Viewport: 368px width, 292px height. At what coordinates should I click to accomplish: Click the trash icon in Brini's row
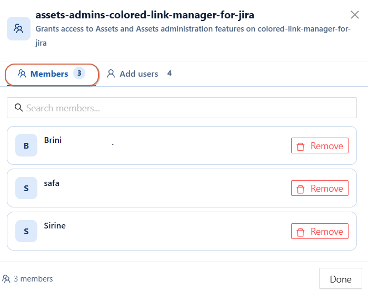coord(301,147)
